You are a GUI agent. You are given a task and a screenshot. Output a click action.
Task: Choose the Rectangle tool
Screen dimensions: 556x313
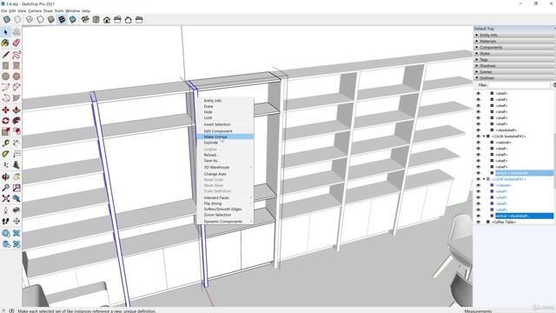[x=5, y=66]
